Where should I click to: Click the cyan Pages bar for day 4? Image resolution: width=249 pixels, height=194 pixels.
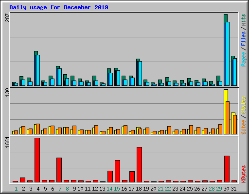click(38, 70)
